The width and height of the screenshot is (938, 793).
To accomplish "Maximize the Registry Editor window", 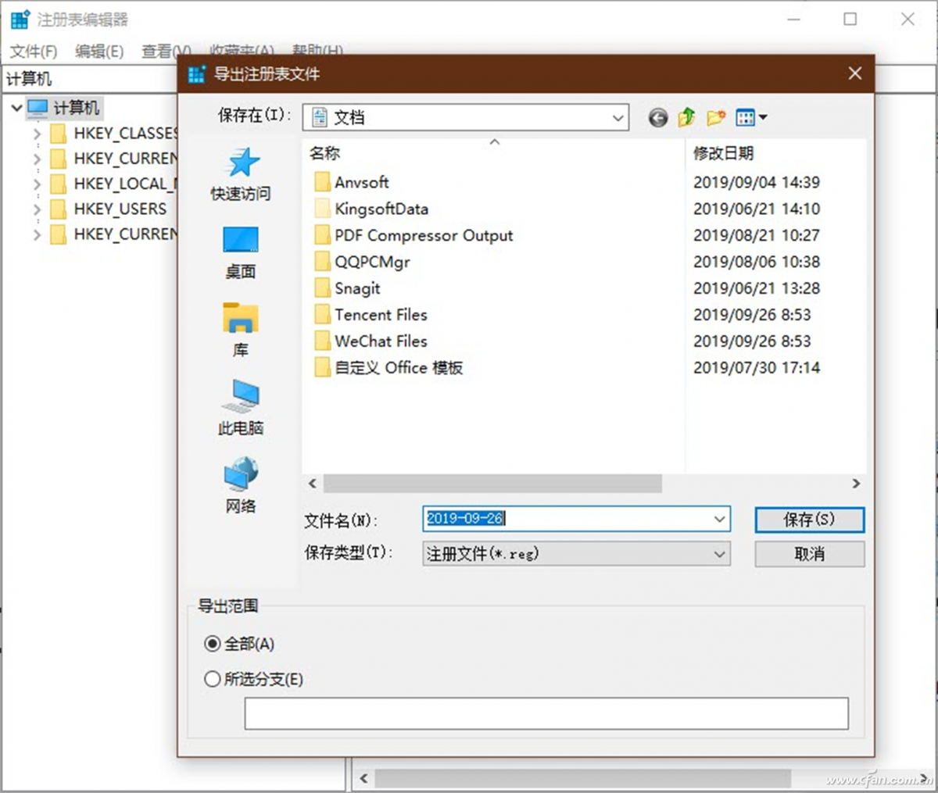I will pos(850,20).
